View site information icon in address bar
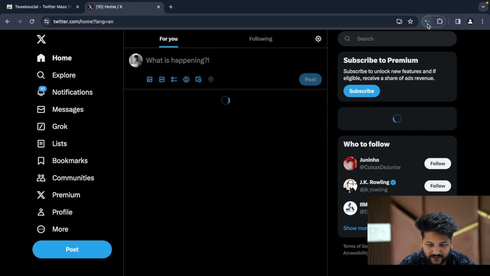This screenshot has width=490, height=276. click(x=47, y=21)
